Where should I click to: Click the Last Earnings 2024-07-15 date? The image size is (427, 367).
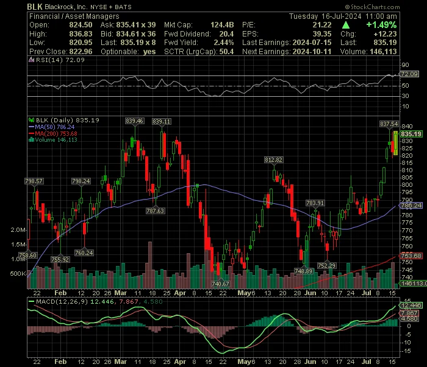[x=312, y=43]
